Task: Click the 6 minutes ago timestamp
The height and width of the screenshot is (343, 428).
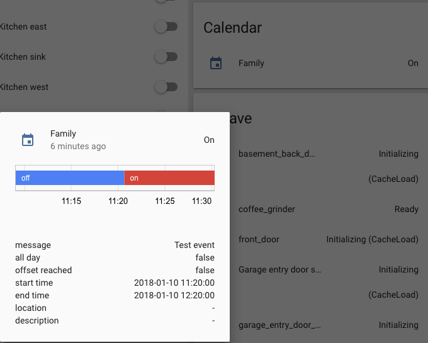Action: pyautogui.click(x=78, y=146)
